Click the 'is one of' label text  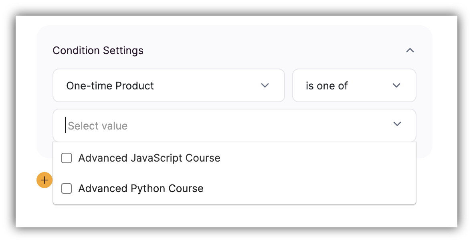(327, 86)
